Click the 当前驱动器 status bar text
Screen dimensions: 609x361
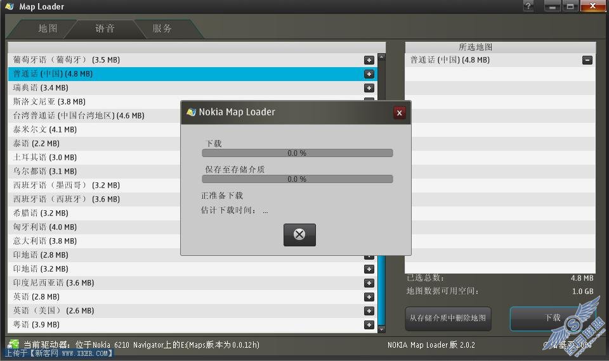(x=141, y=345)
